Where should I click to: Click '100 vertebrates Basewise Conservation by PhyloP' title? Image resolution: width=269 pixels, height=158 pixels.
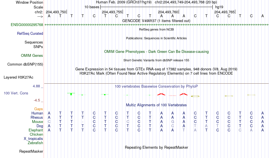156,86
